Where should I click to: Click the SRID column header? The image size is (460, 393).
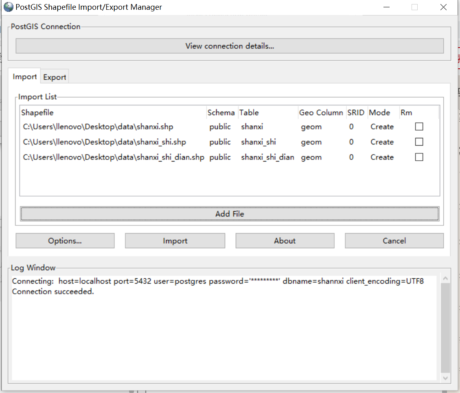click(357, 113)
